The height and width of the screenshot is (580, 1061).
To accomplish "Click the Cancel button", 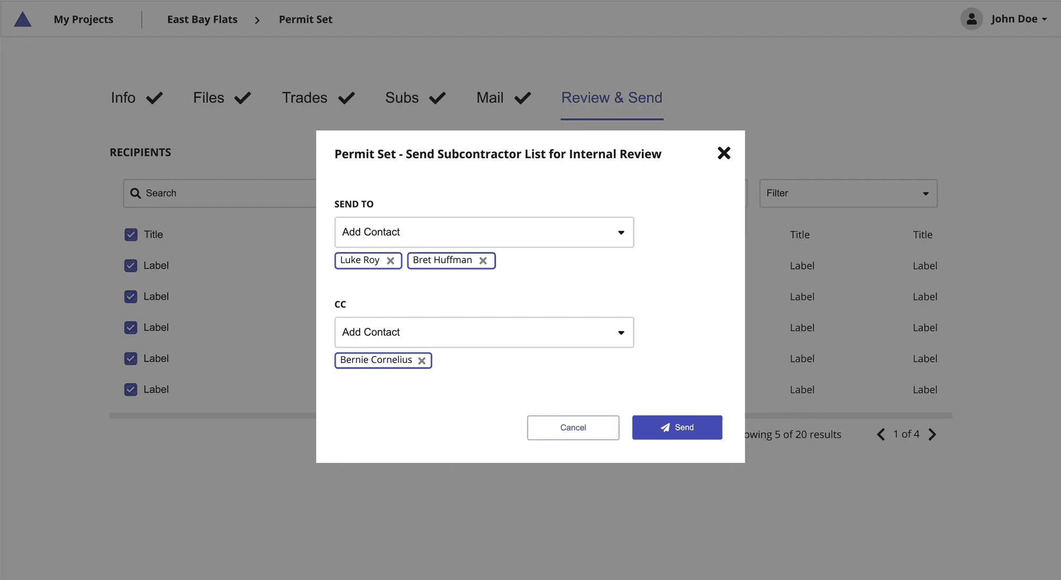I will tap(573, 428).
